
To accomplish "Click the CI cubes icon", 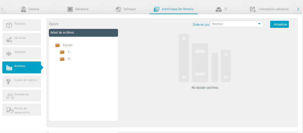I will pyautogui.click(x=219, y=9).
